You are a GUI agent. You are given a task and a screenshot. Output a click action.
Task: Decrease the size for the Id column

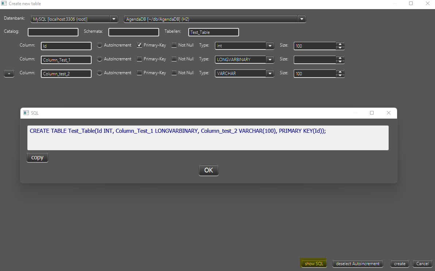pyautogui.click(x=340, y=48)
